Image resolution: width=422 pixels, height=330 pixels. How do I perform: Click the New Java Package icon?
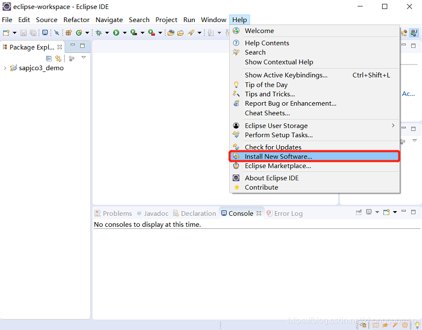coord(69,33)
